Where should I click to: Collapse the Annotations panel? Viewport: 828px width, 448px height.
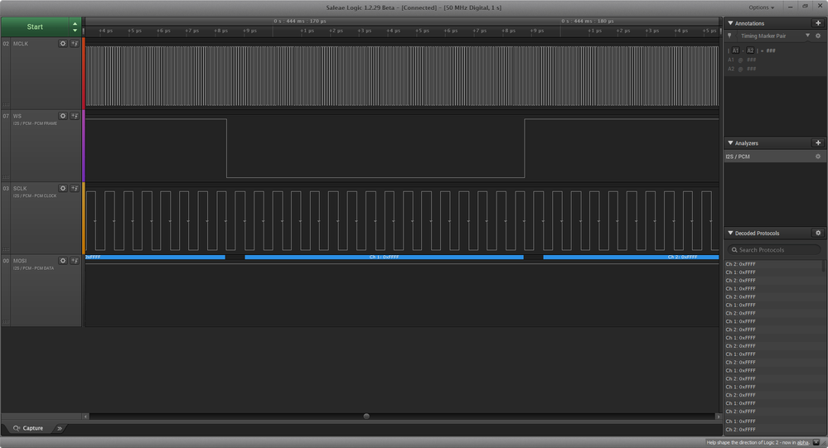tap(731, 23)
